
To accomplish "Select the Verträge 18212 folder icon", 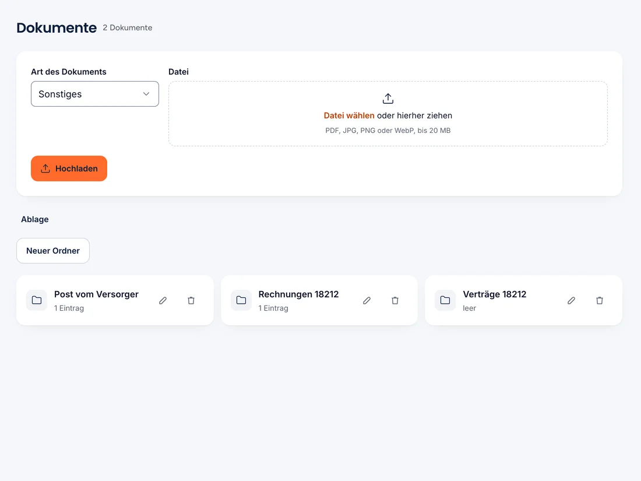I will (x=445, y=300).
